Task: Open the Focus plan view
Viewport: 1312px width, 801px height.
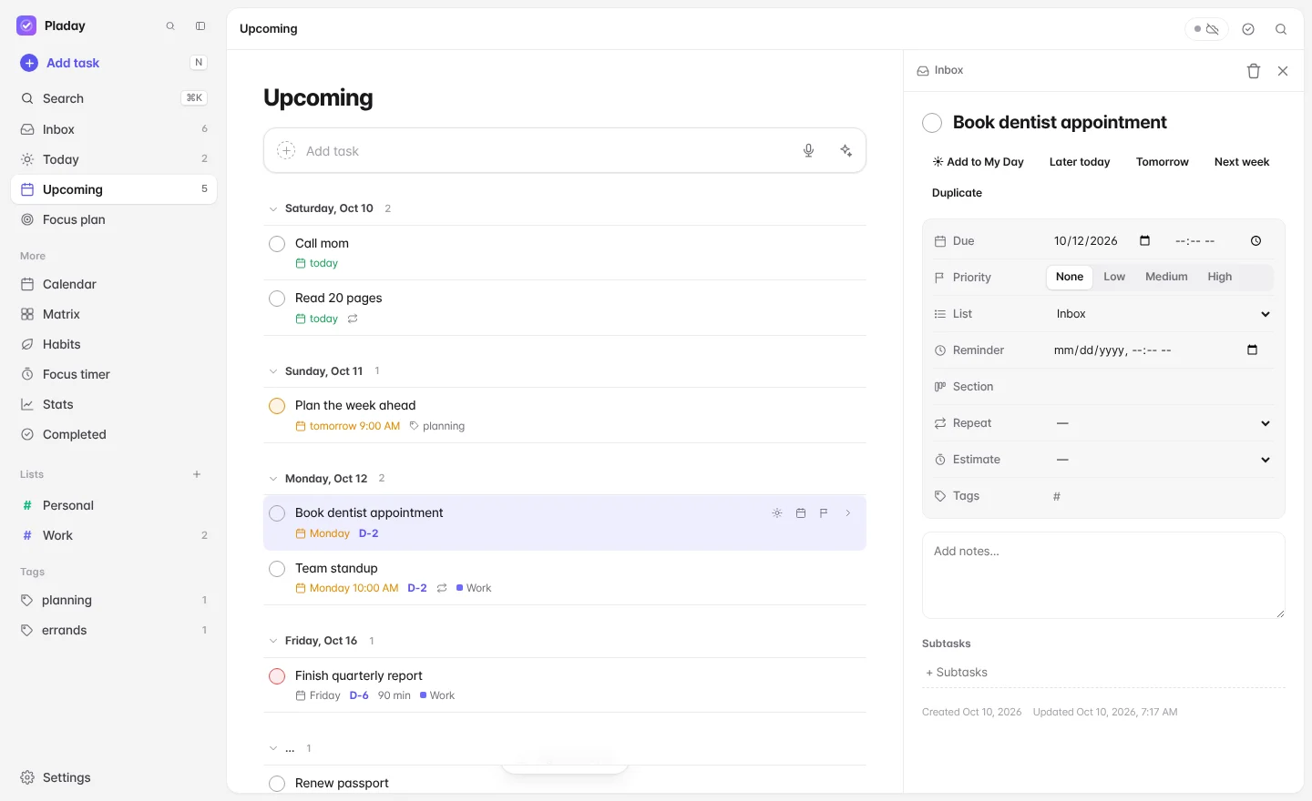Action: 114,219
